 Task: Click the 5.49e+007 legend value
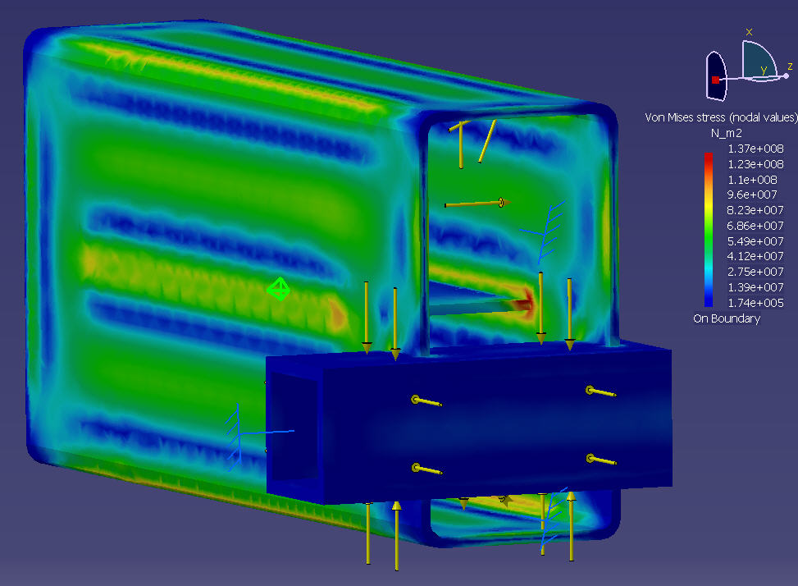click(x=755, y=241)
